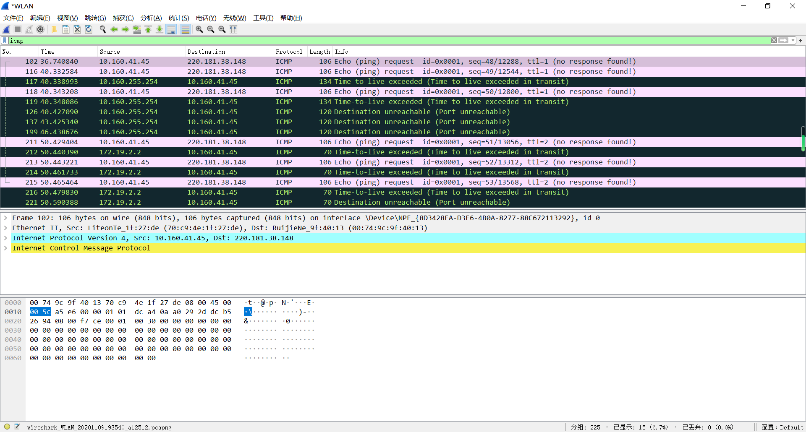The width and height of the screenshot is (806, 432).
Task: Add a display filter button
Action: click(801, 41)
